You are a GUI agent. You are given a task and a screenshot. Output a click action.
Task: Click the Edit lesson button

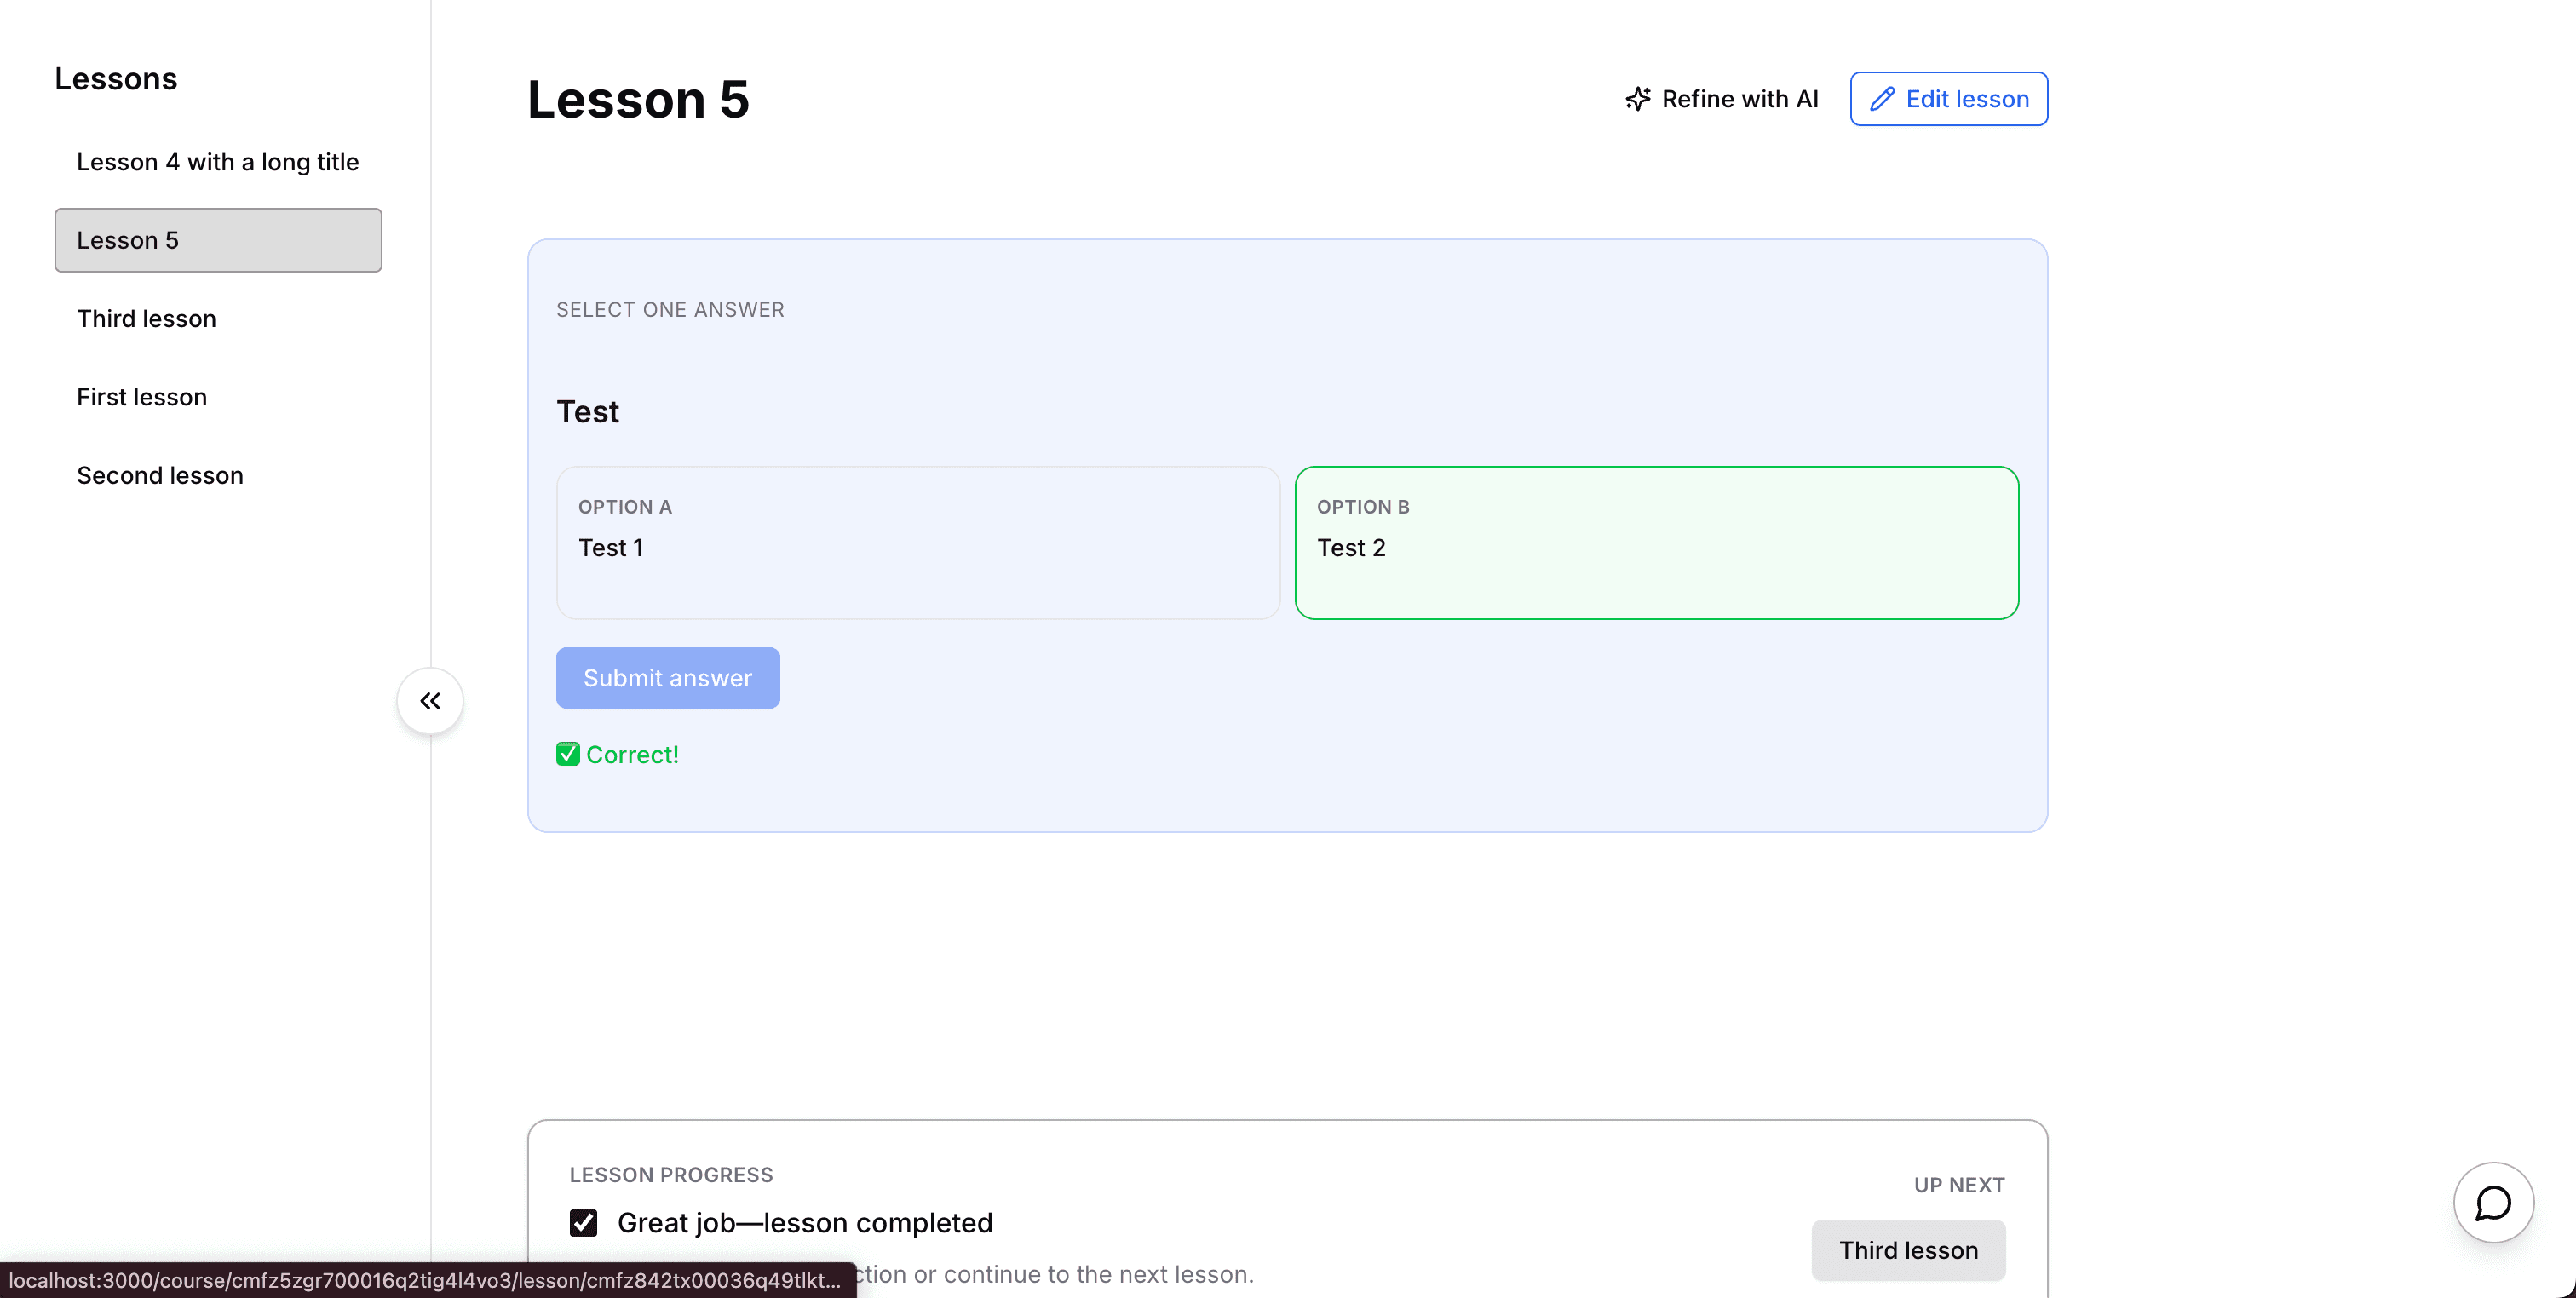[1948, 98]
